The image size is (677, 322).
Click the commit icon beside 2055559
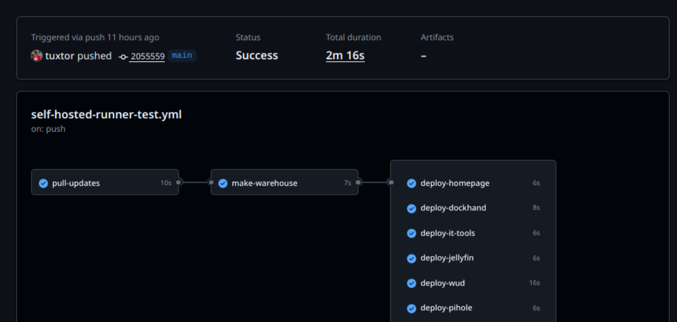(x=123, y=56)
